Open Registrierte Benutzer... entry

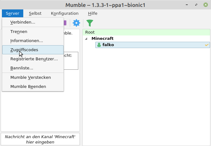point(34,59)
